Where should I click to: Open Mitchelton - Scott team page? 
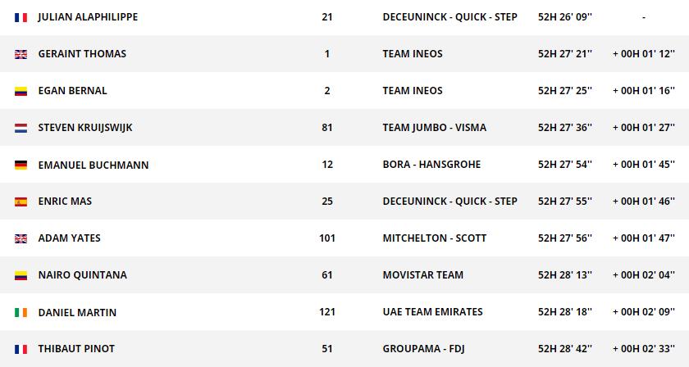434,238
